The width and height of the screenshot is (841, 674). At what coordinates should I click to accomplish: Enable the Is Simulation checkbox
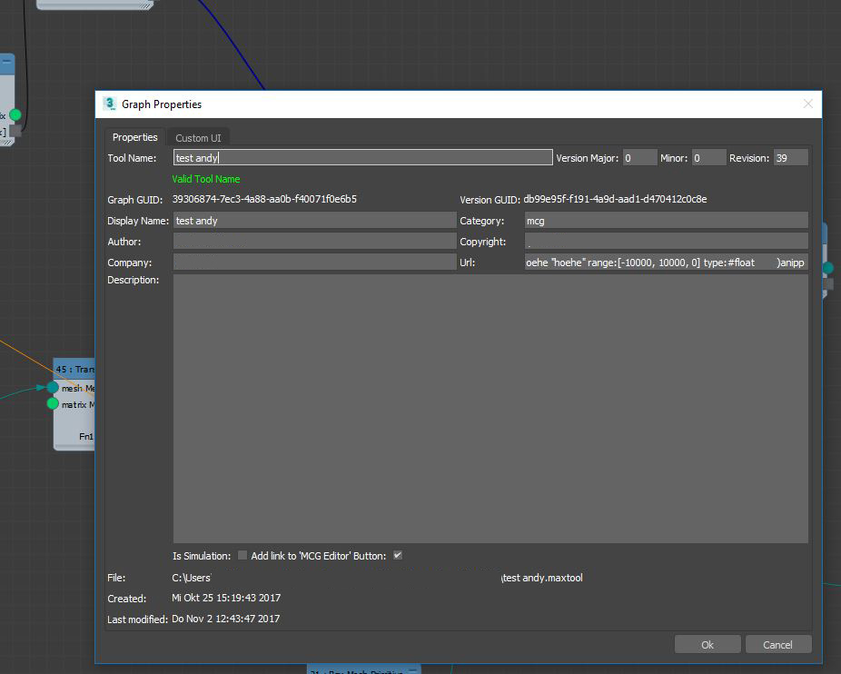(242, 555)
